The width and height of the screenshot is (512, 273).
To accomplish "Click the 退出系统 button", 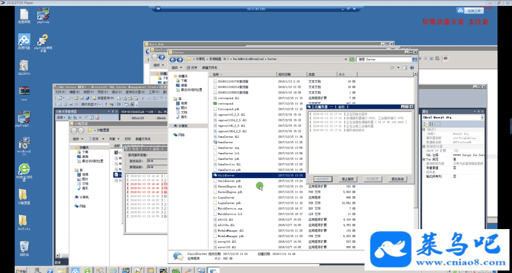I will (397, 179).
